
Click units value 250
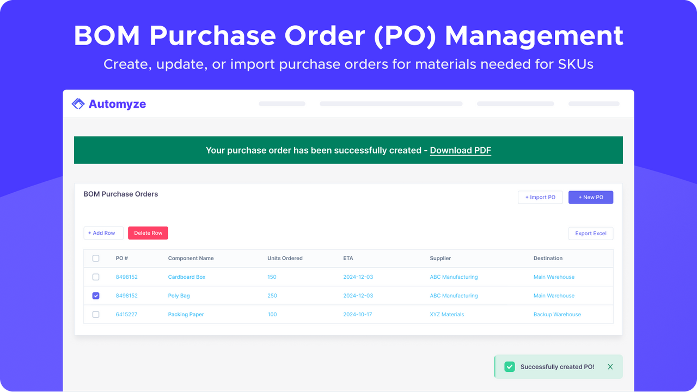coord(272,296)
